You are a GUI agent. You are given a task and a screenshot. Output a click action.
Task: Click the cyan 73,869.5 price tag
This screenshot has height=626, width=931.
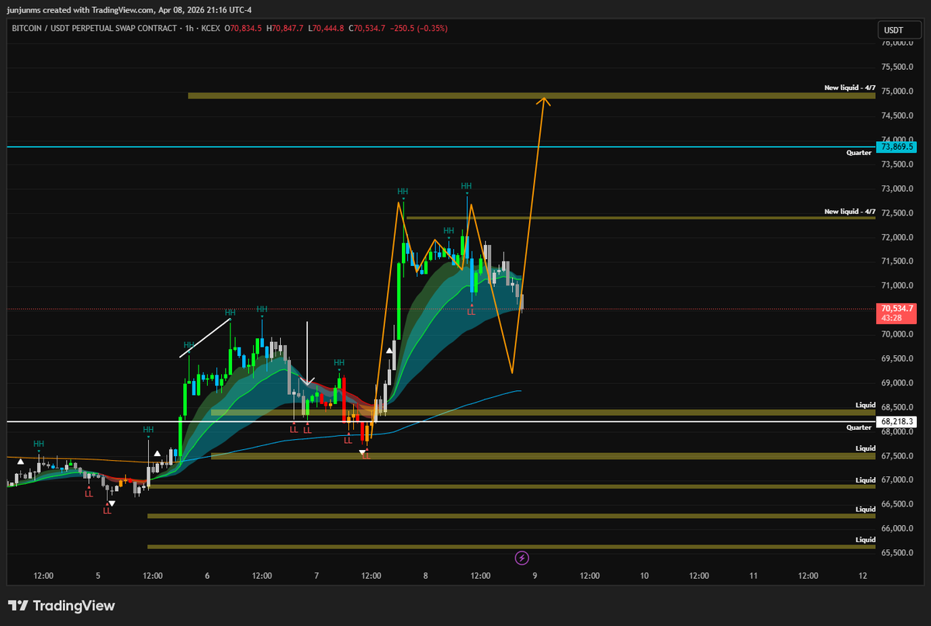click(897, 147)
